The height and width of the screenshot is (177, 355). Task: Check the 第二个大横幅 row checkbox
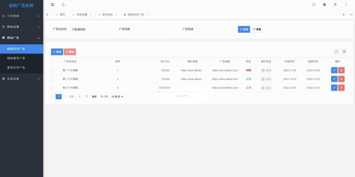[x=53, y=79]
